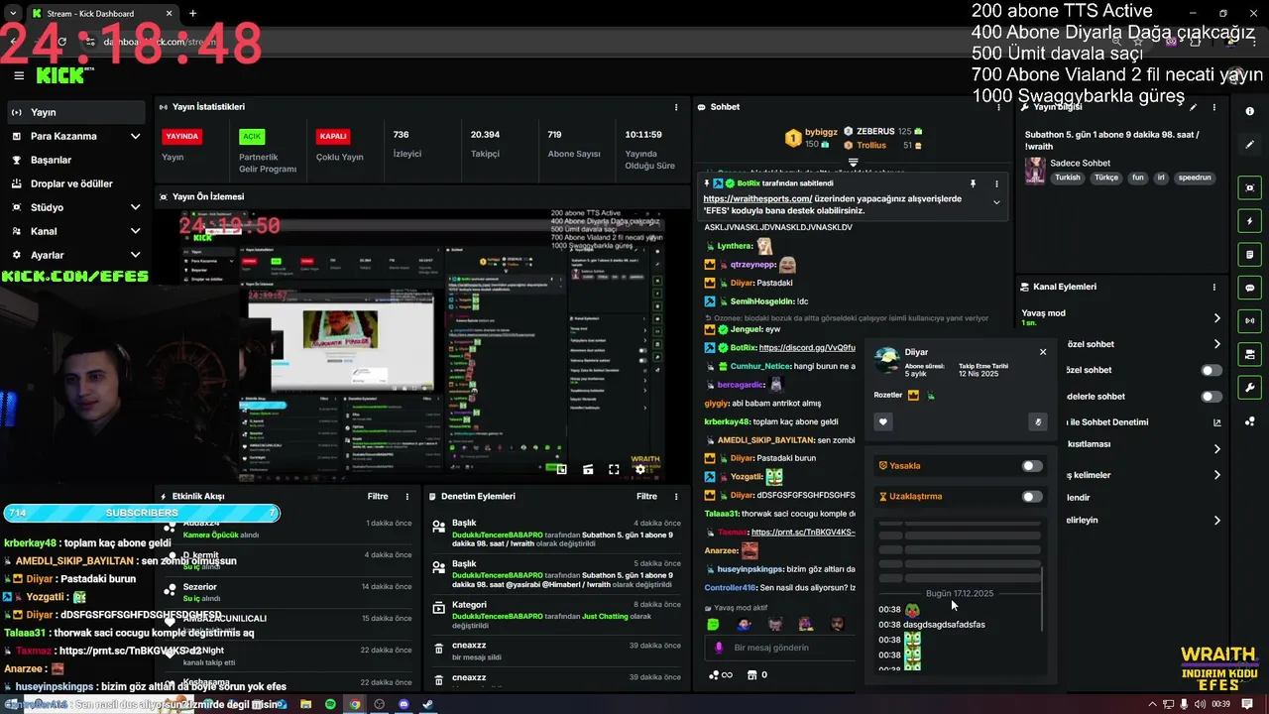Unpin the BotRix pinned message
Viewport: 1269px width, 714px height.
point(973,183)
